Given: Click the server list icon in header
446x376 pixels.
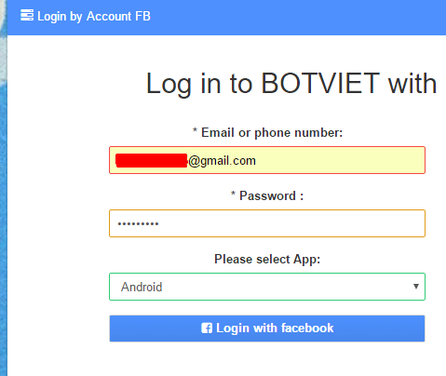Looking at the screenshot, I should pos(27,15).
